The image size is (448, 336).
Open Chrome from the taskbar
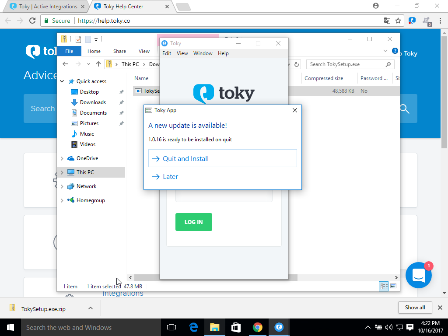coord(258,327)
